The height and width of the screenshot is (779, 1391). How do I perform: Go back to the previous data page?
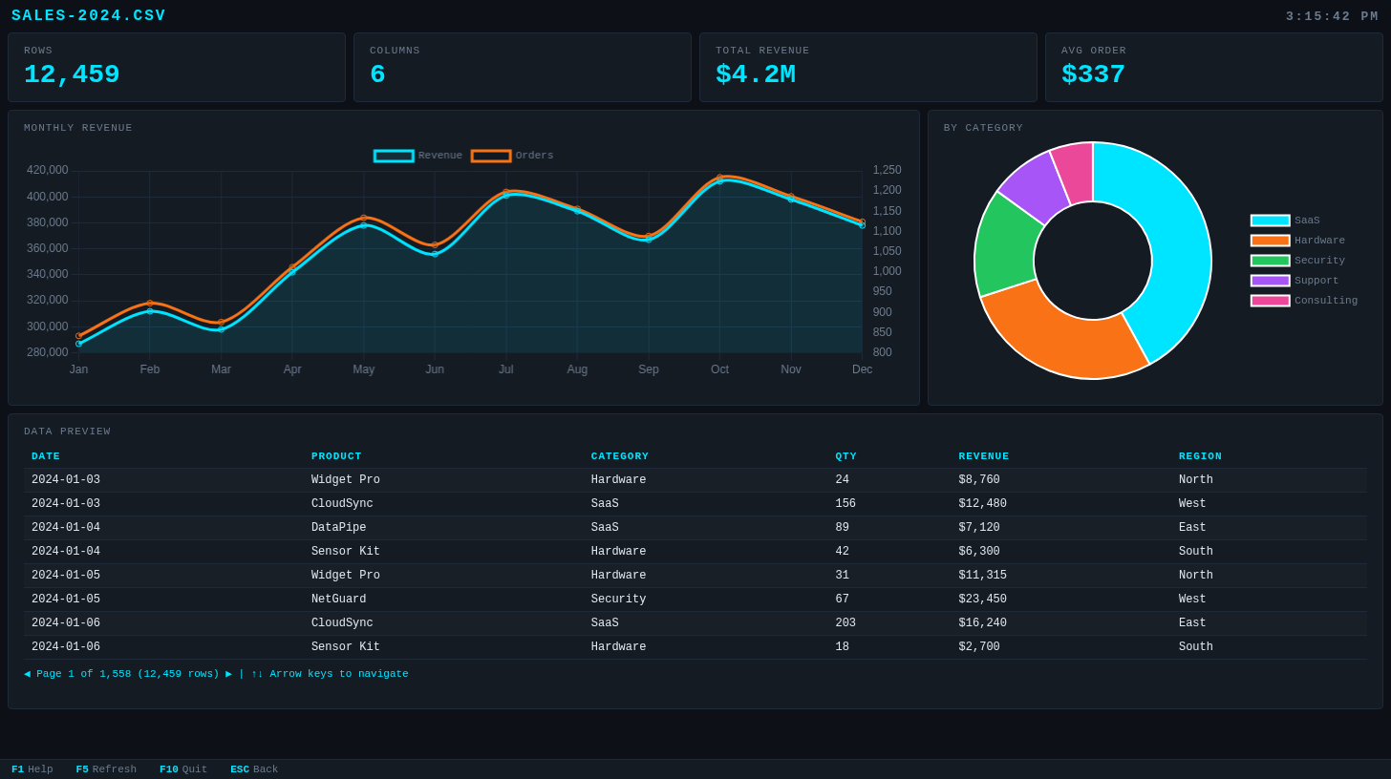coord(26,674)
